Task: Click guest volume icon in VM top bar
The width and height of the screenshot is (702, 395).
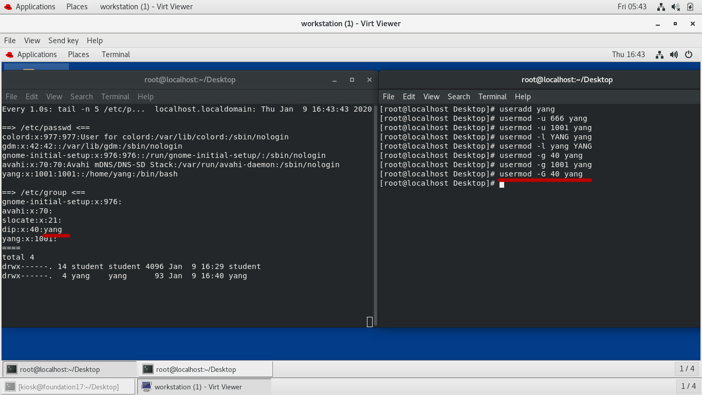Action: 675,55
